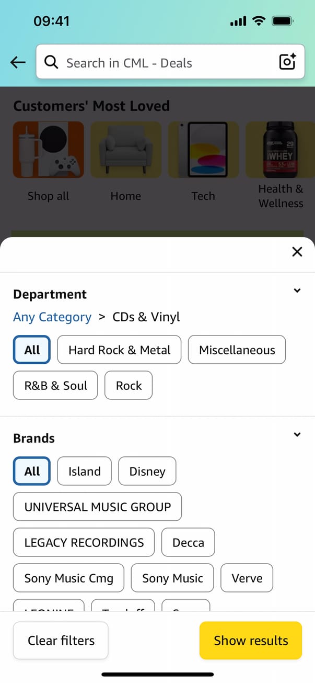
Task: Open camera lens search icon
Action: 287,62
